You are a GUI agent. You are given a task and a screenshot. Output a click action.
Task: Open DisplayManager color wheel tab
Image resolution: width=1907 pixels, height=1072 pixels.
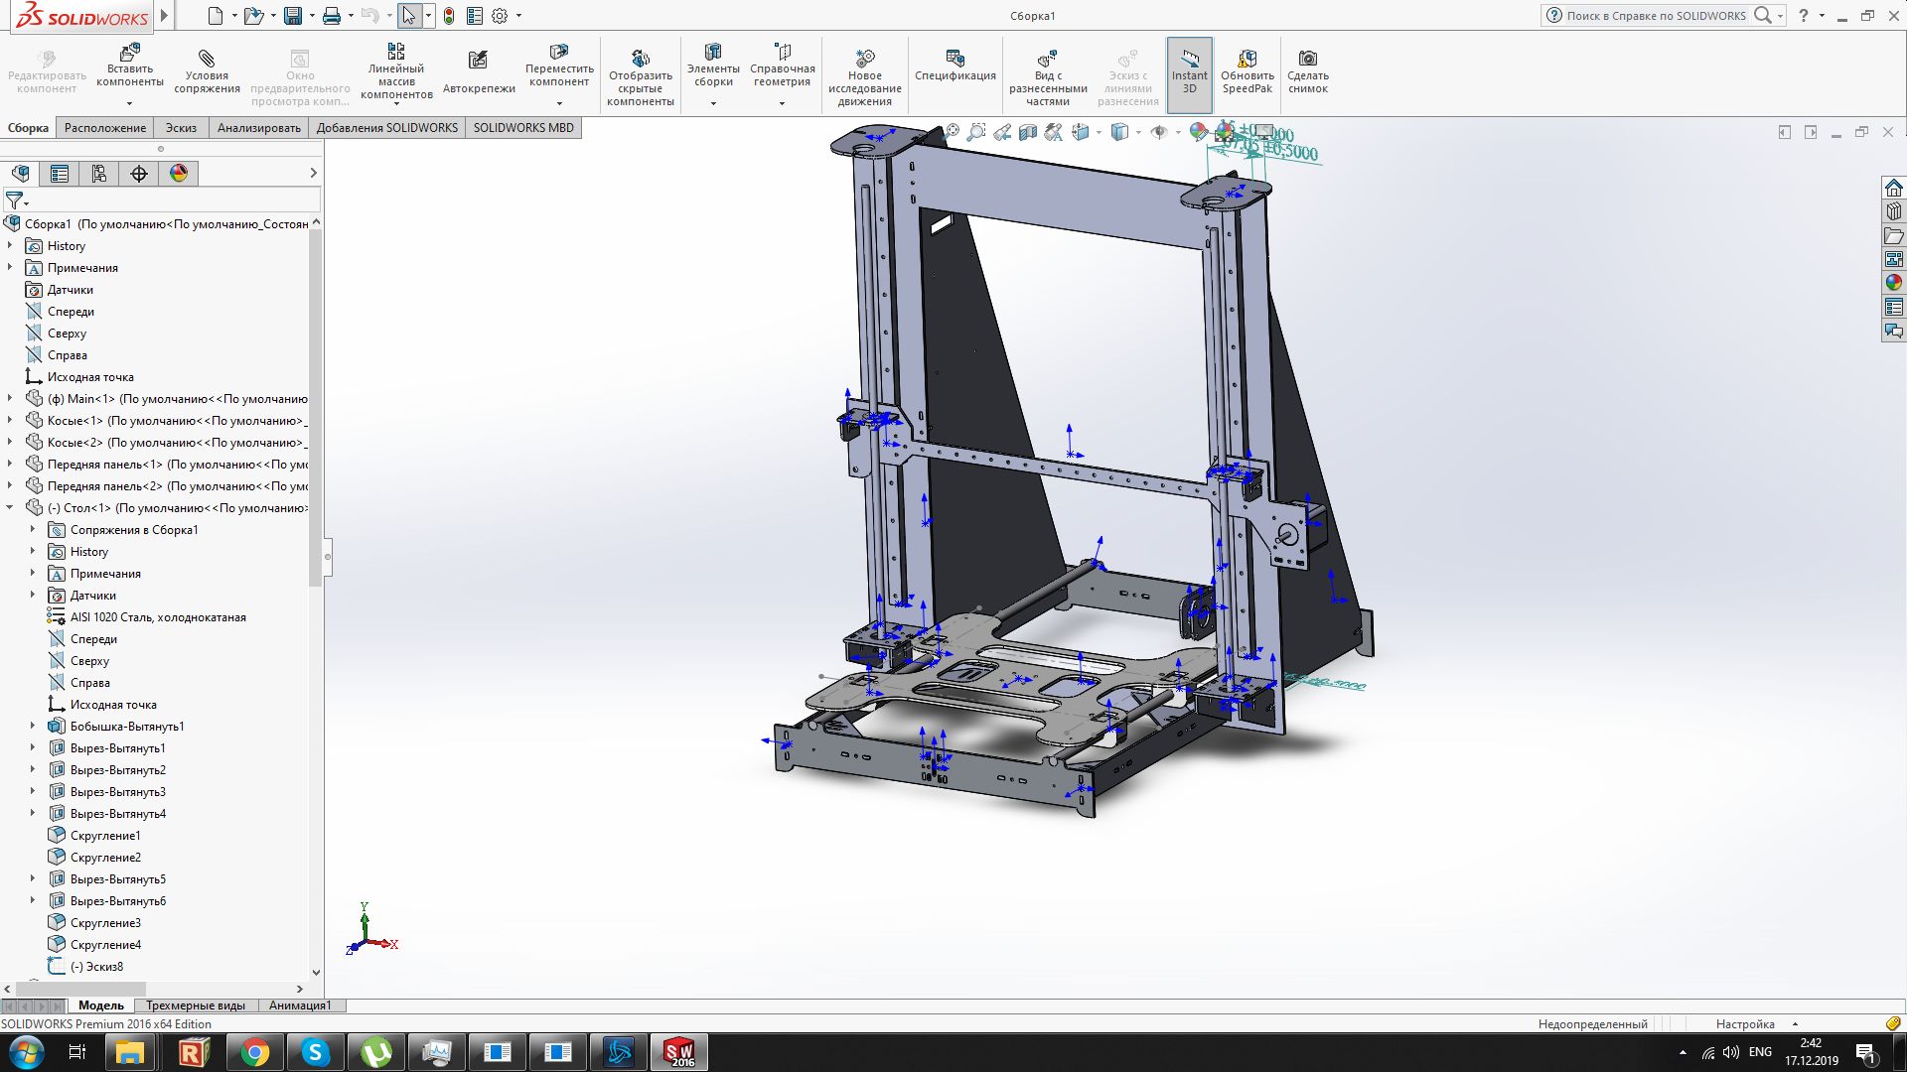coord(179,174)
